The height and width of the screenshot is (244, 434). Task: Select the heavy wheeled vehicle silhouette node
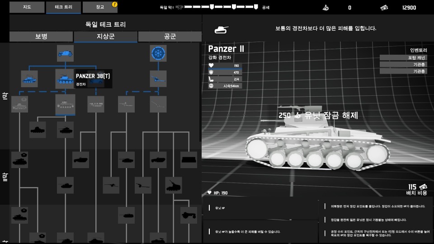(x=189, y=215)
